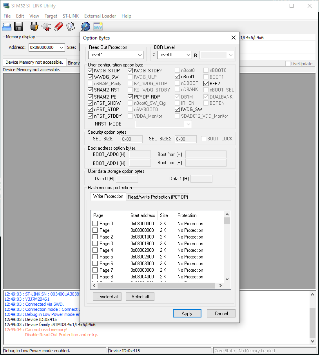This screenshot has width=319, height=355.
Task: Click the Cancel button
Action: [x=221, y=313]
